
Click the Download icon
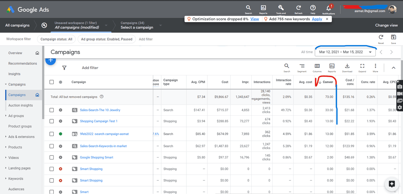click(x=347, y=66)
